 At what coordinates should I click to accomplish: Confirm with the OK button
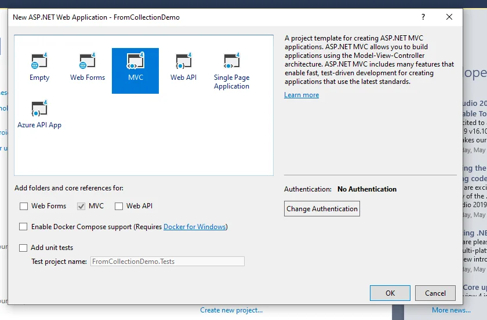coord(390,293)
